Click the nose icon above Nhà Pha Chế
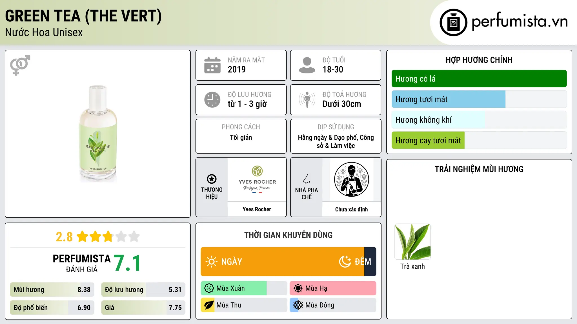The image size is (577, 324). 307,179
